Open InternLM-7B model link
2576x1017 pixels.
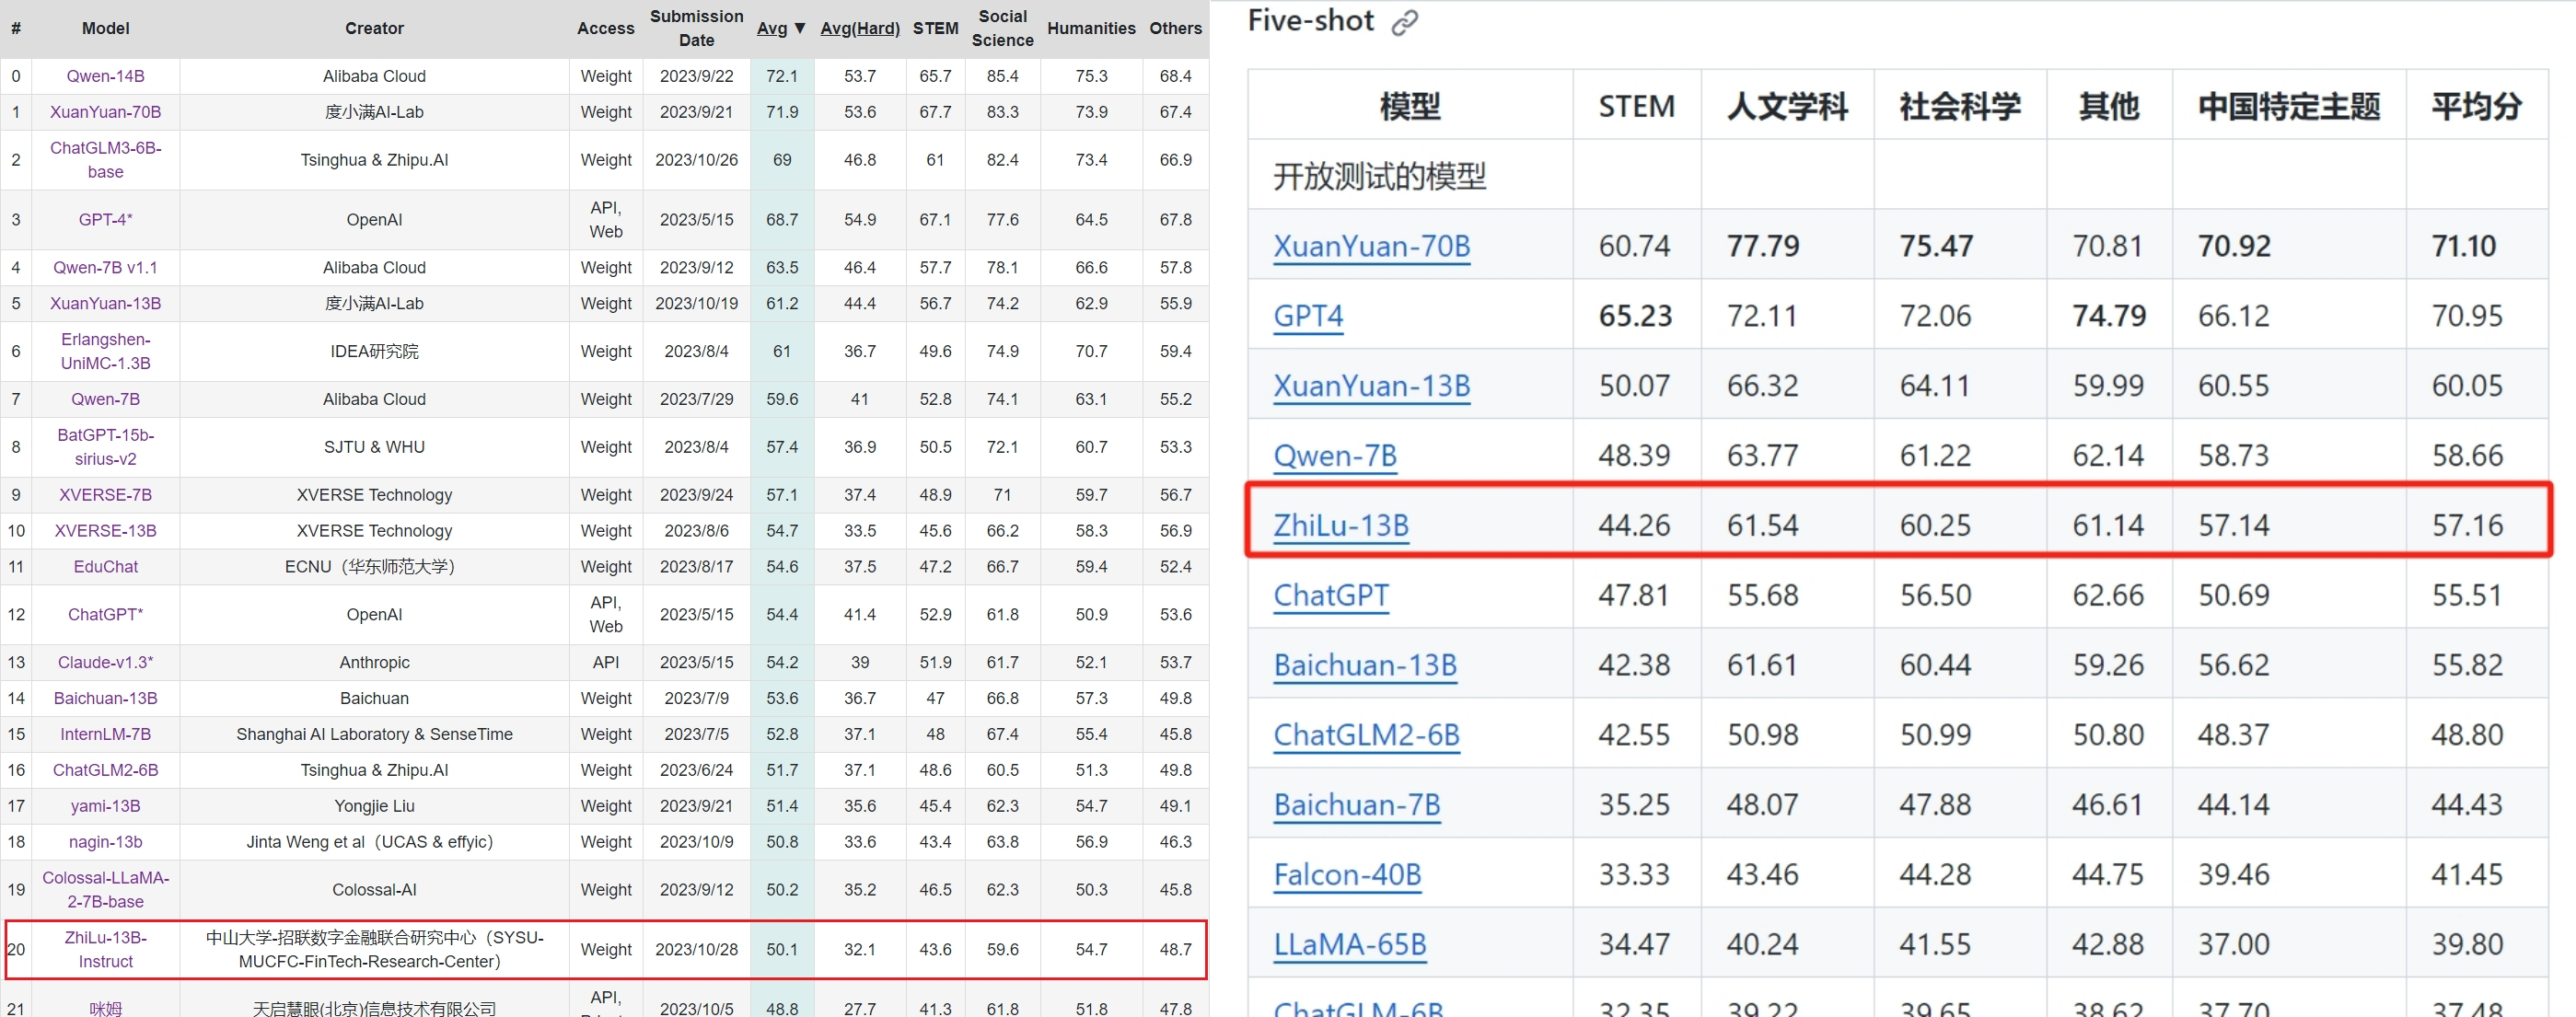(106, 735)
